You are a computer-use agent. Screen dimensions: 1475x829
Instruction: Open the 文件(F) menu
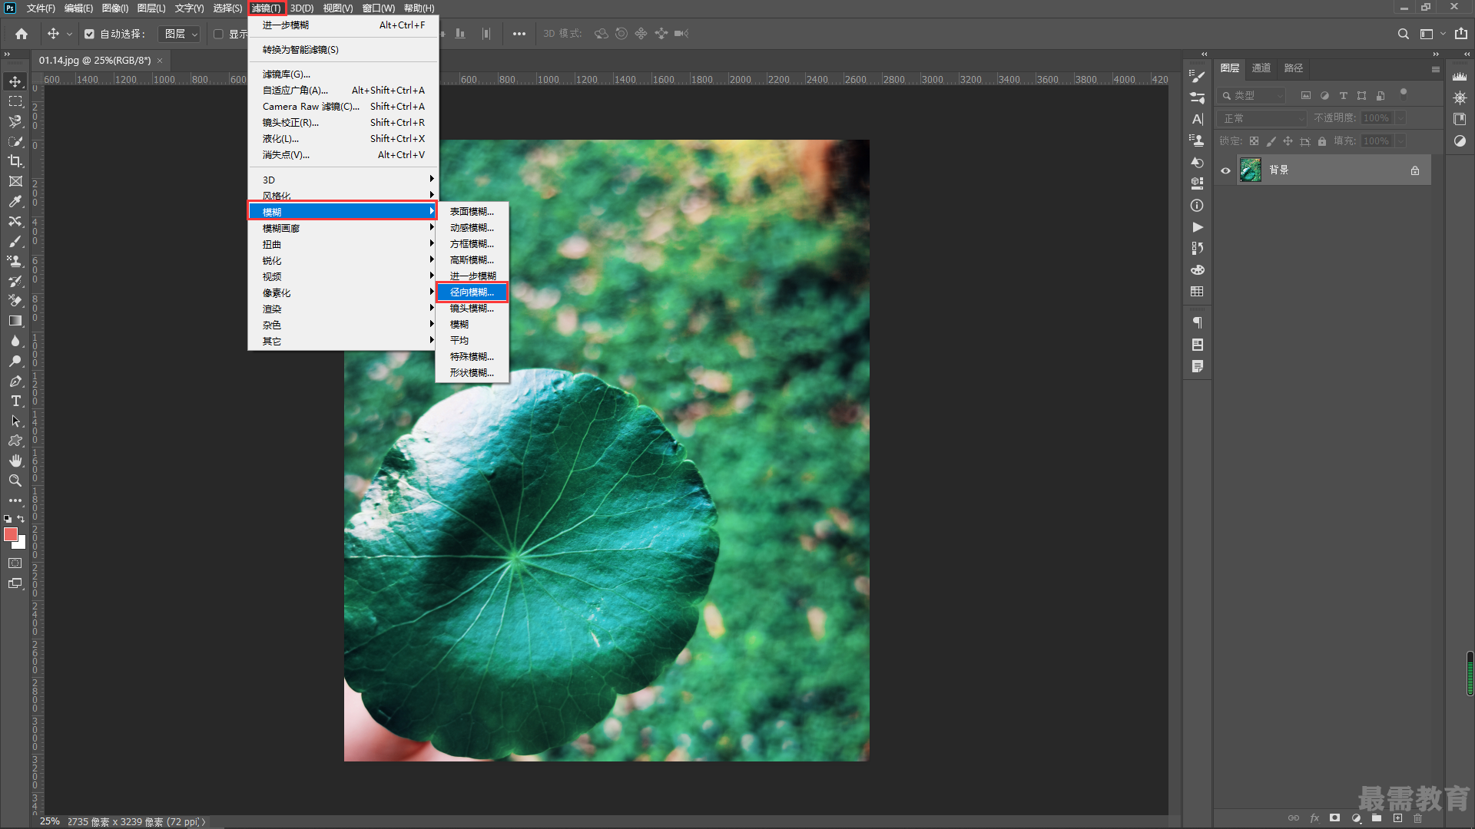click(x=41, y=8)
